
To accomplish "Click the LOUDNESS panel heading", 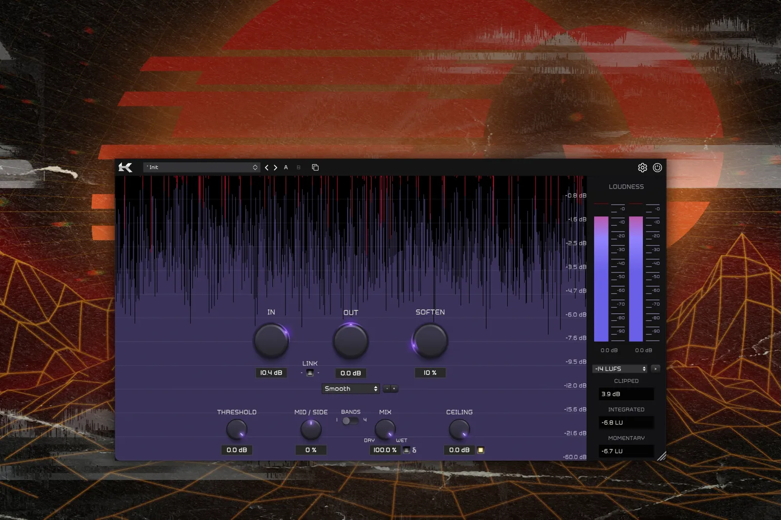I will (x=626, y=187).
